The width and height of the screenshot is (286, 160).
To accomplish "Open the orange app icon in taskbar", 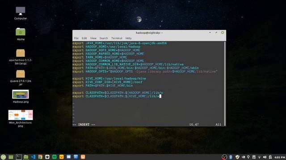I will [x=83, y=157].
